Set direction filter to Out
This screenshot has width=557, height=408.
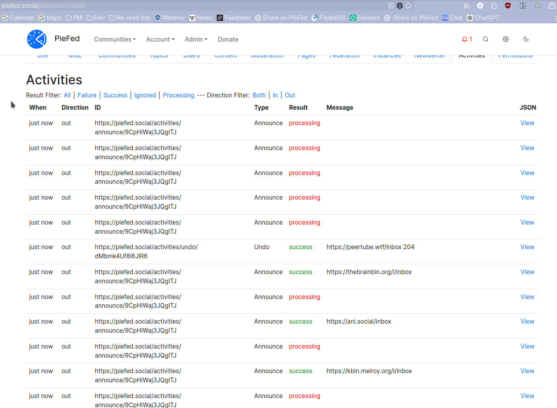point(290,95)
